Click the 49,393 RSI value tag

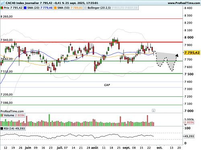pyautogui.click(x=189, y=136)
